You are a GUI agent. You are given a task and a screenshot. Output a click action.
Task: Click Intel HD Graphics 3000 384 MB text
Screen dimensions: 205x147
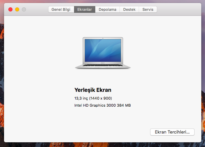click(x=102, y=105)
